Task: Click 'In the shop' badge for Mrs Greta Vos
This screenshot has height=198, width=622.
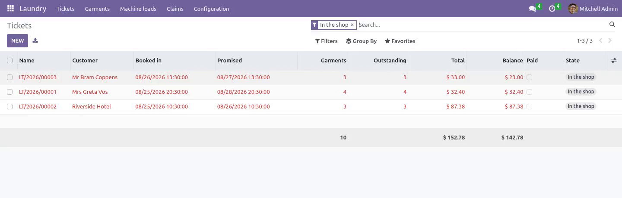Action: click(x=581, y=92)
